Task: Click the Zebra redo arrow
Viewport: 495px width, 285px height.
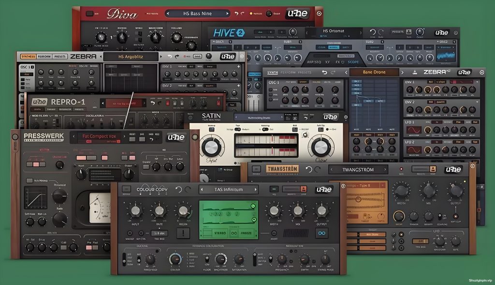Action: 177,57
